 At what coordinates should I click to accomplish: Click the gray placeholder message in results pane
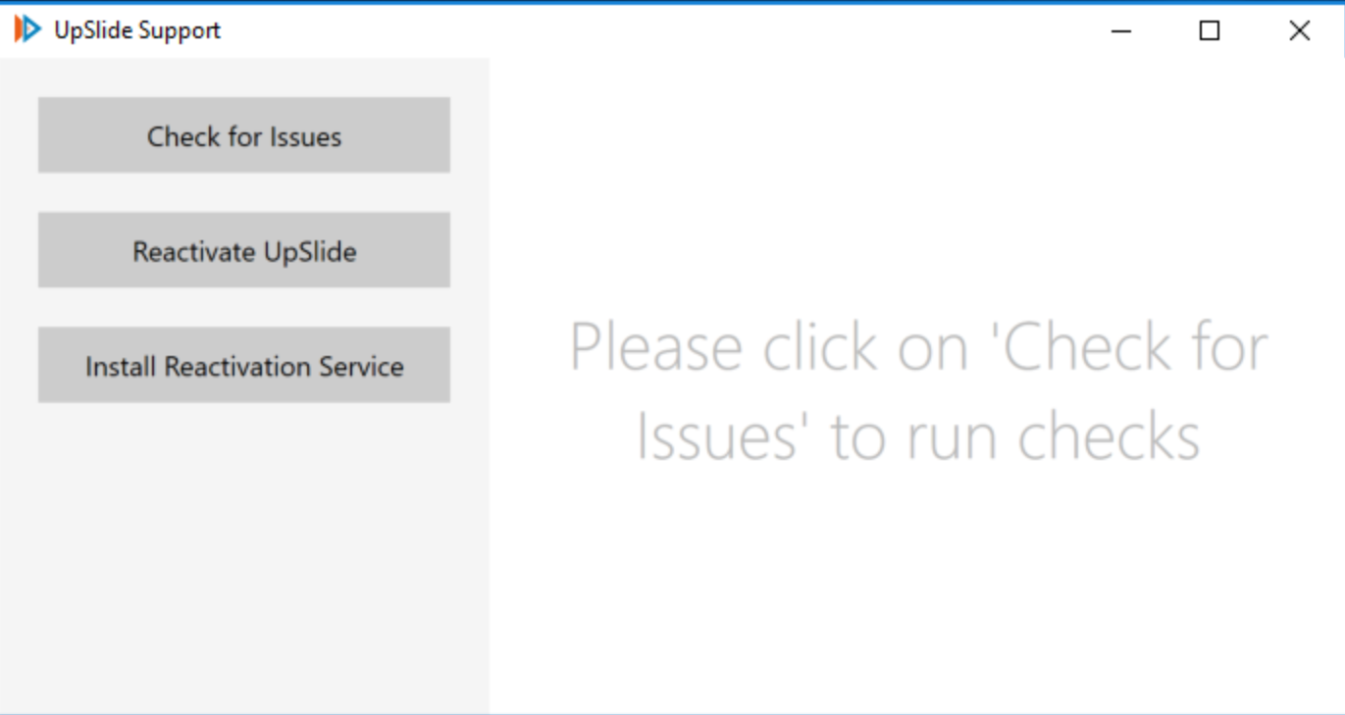point(918,390)
